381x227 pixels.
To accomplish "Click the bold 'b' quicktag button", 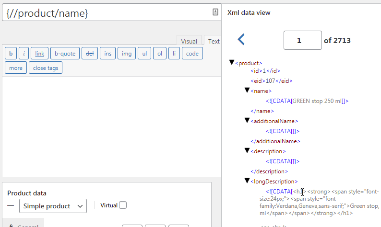I will pos(11,54).
